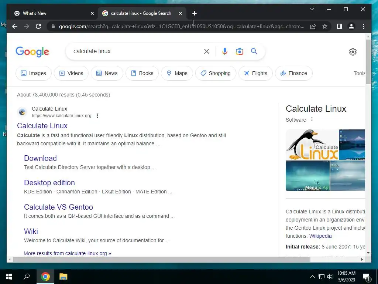
Task: Search by image with the camera icon
Action: point(239,51)
